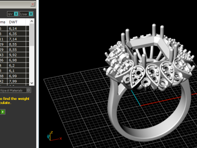
Task: Click the materials list scroll up arrow
Action: (x=32, y=21)
